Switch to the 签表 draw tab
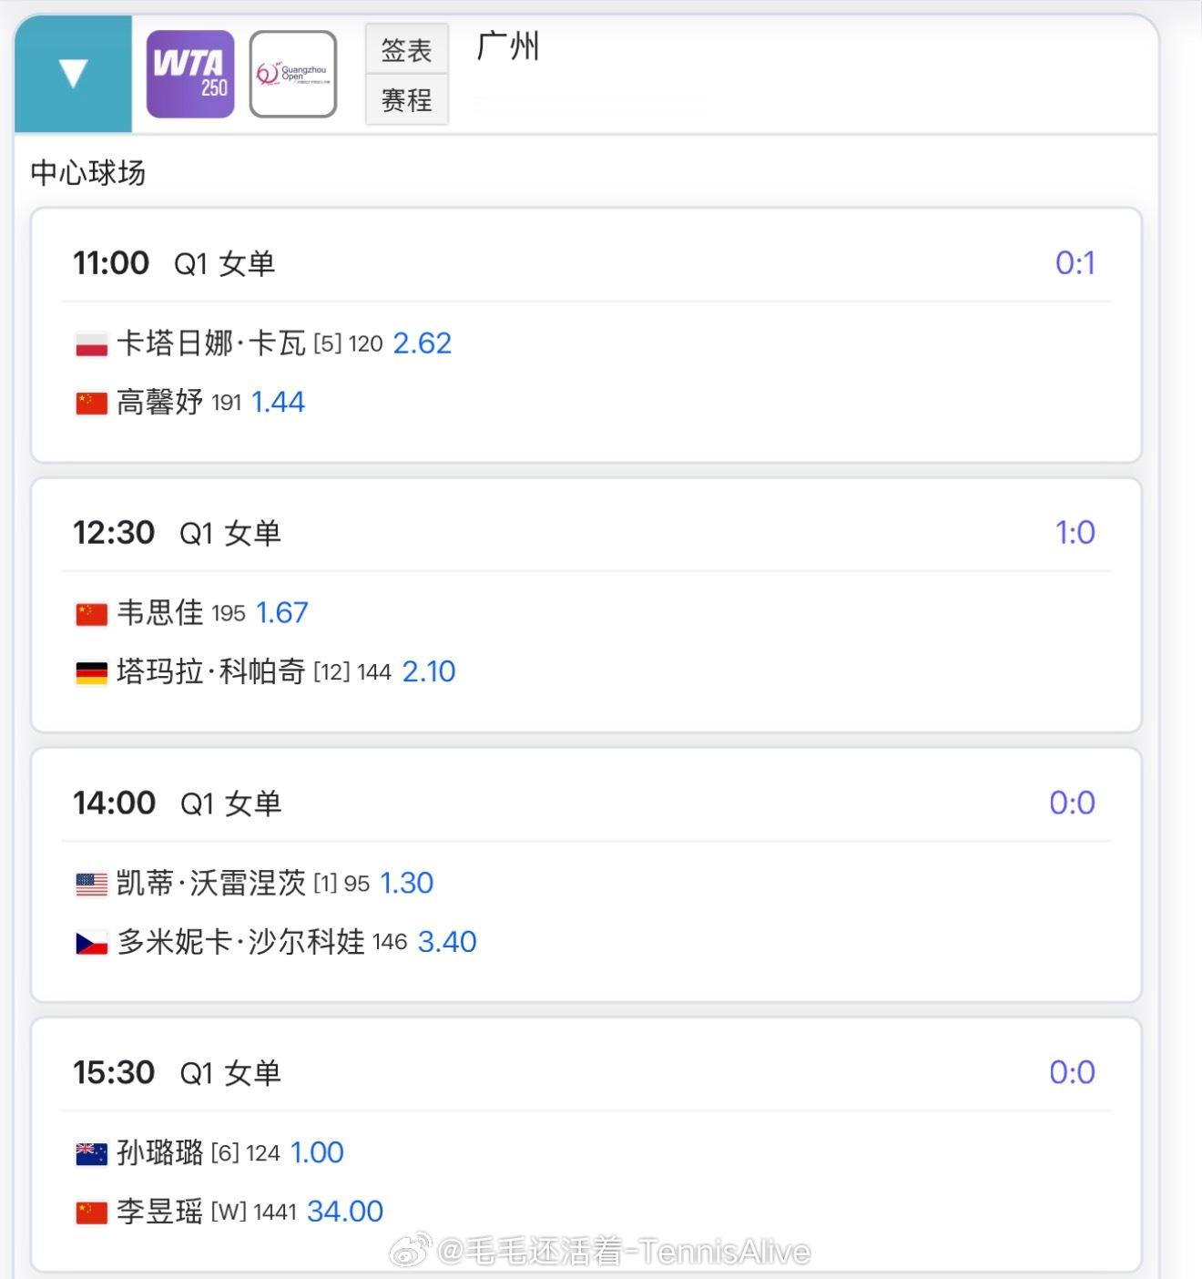This screenshot has width=1202, height=1279. coord(406,50)
